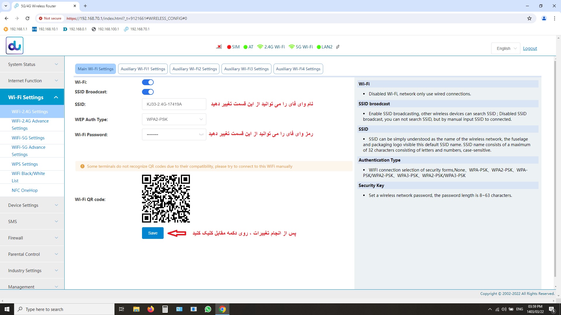Toggle the SSID Broadcast switch
This screenshot has width=561, height=315.
pyautogui.click(x=148, y=92)
